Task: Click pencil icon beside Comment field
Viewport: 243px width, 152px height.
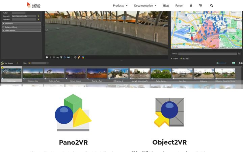Action: [38, 19]
